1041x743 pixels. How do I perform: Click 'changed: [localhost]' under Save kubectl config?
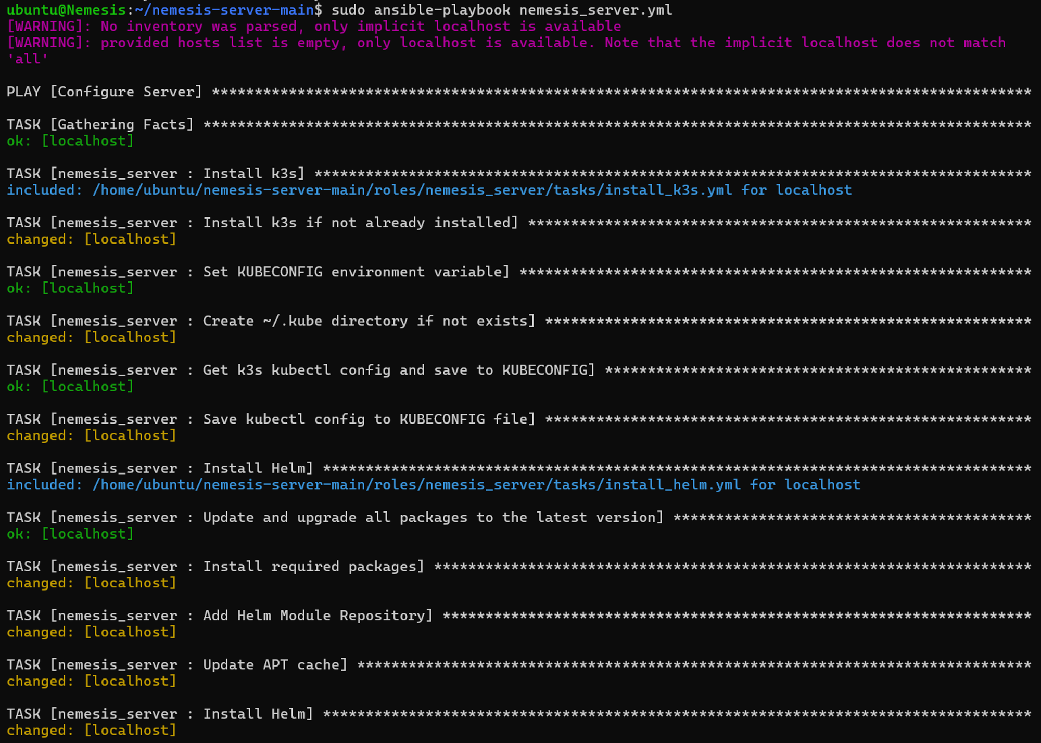92,436
